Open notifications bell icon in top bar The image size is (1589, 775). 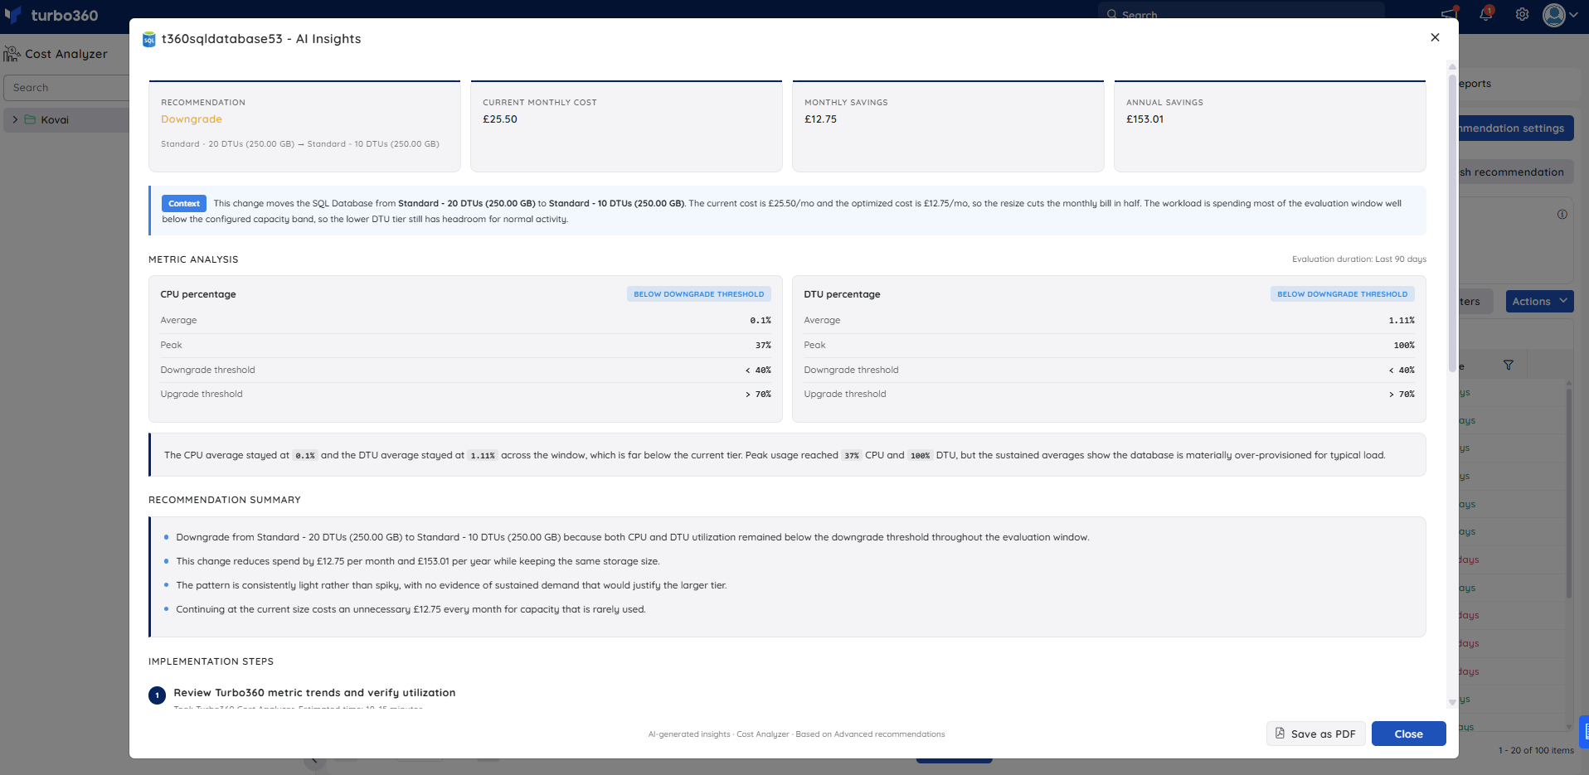[x=1485, y=14]
